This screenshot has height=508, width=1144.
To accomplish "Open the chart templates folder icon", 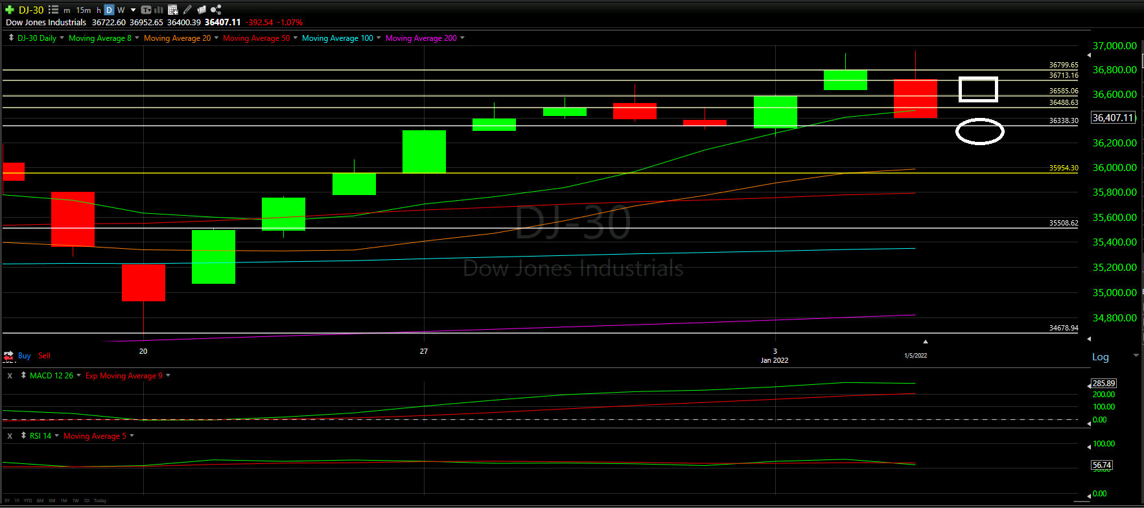I will [202, 10].
